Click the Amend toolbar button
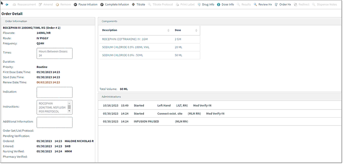The width and height of the screenshot is (343, 164). (46, 5)
